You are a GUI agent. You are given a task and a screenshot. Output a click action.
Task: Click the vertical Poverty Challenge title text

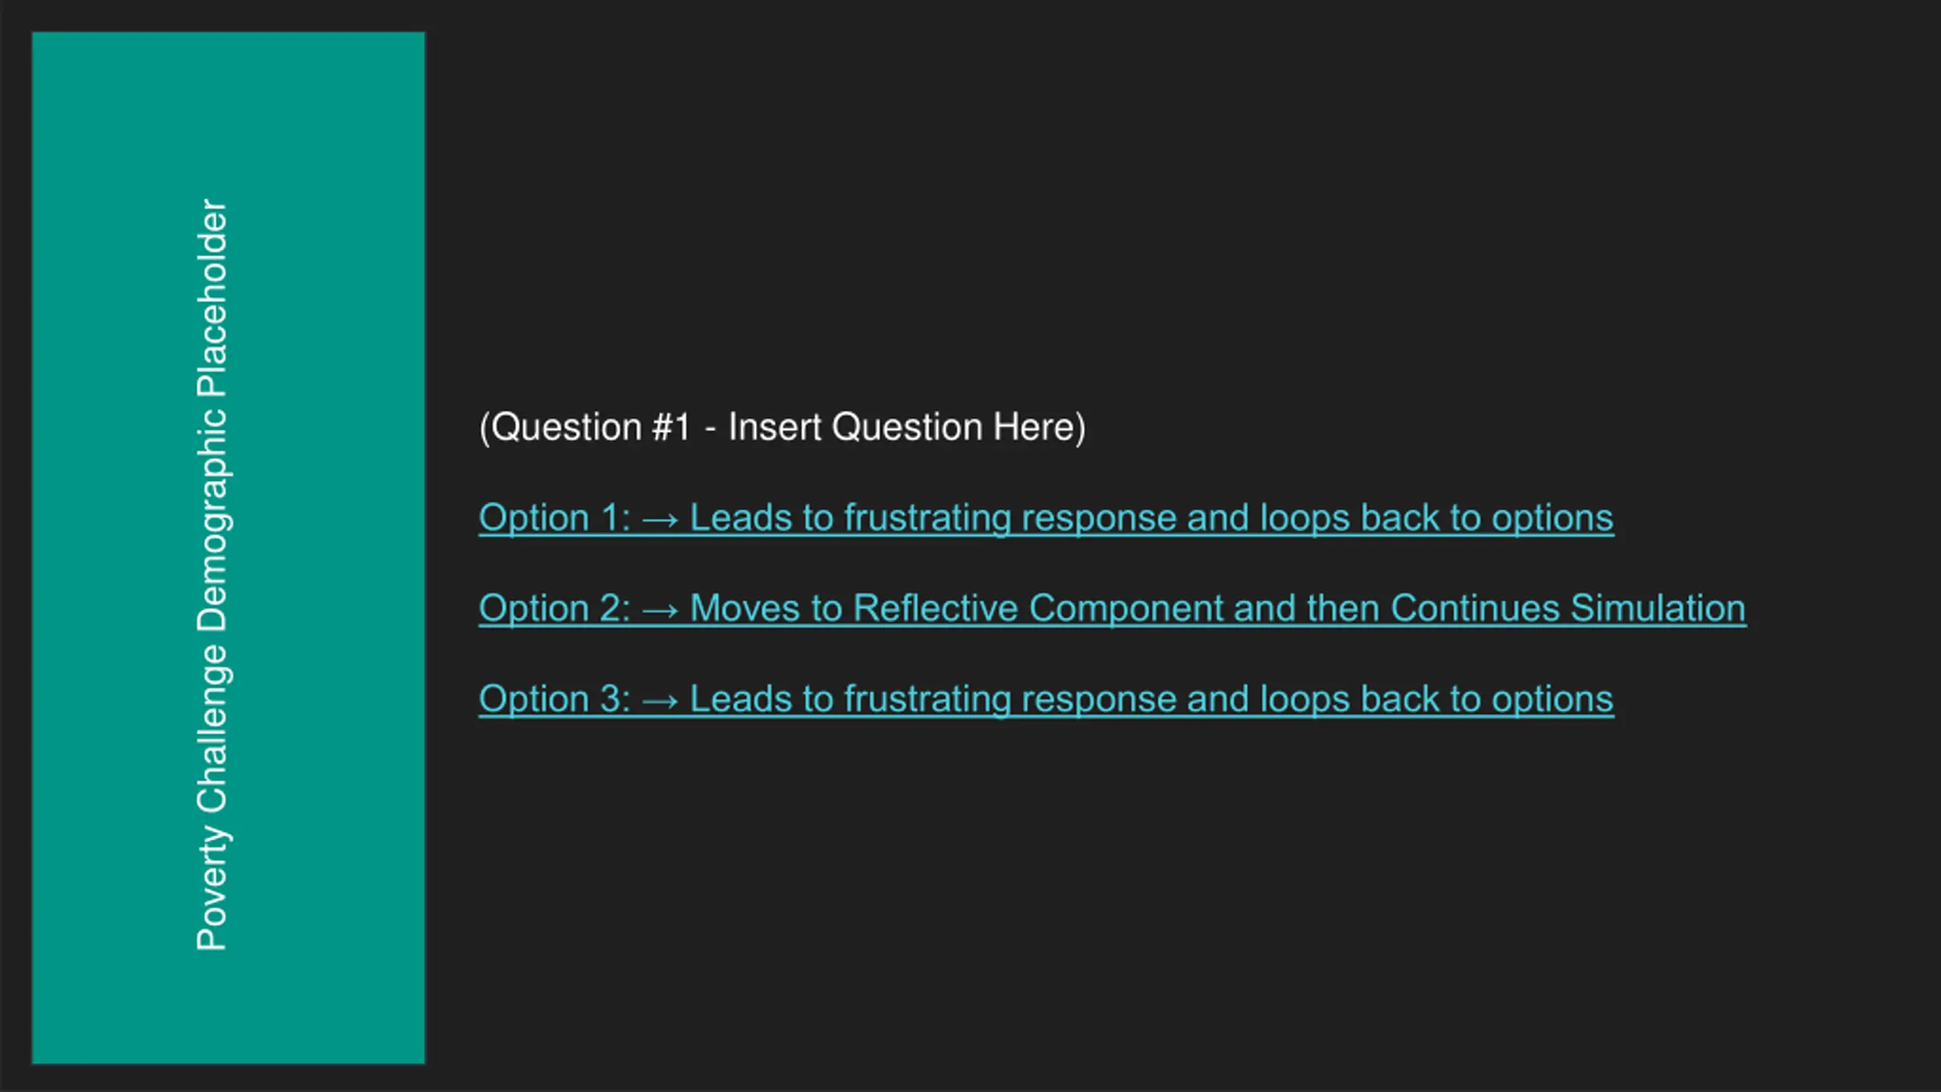click(212, 575)
